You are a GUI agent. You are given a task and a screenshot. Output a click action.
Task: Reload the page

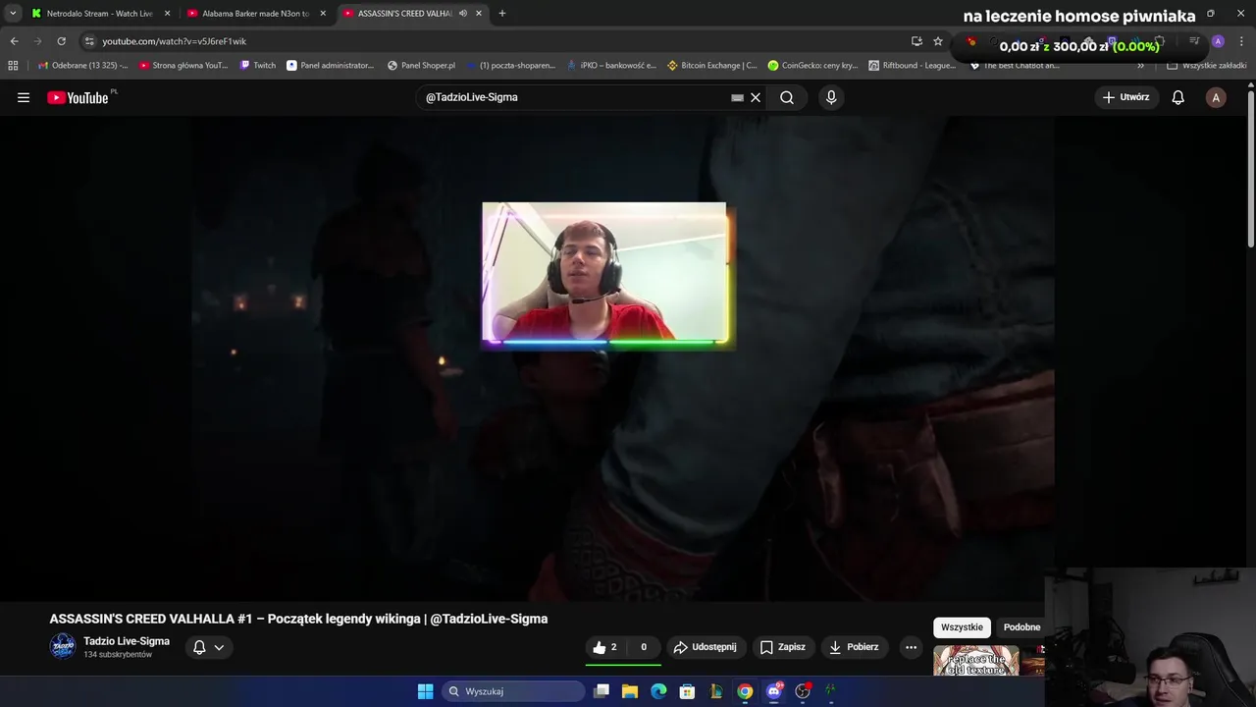click(x=61, y=41)
